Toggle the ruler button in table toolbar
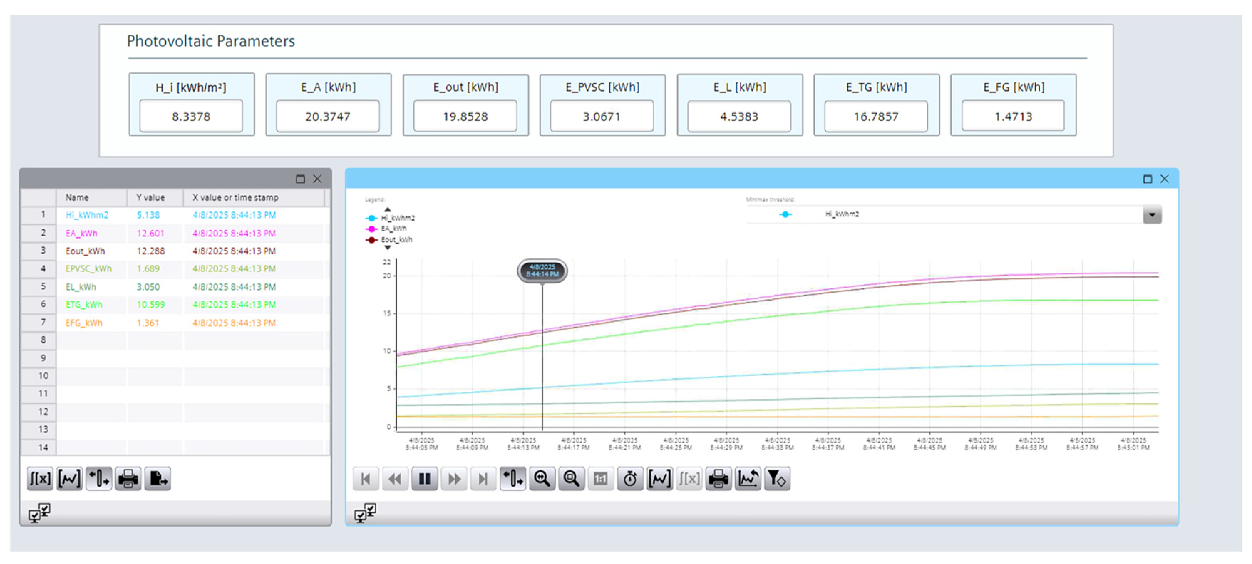 pos(99,480)
